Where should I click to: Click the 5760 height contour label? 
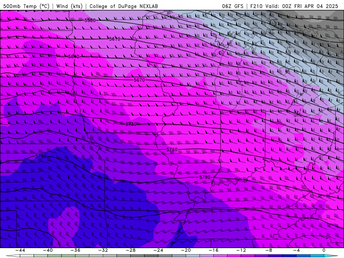[x=172, y=150]
